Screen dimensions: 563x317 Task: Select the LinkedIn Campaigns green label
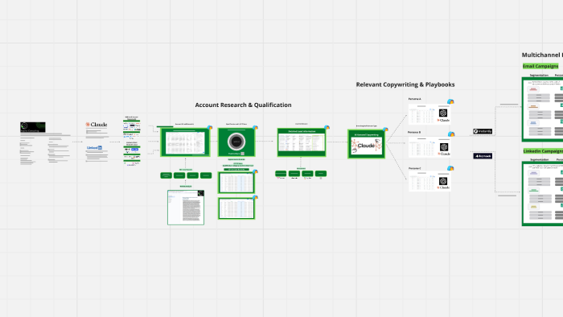[543, 151]
